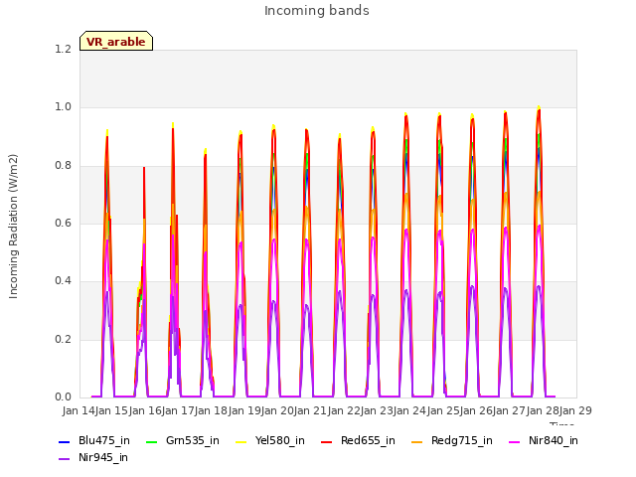Viewport: 636px width, 477px height.
Task: Select the Grn535_in legend entry
Action: [x=183, y=440]
